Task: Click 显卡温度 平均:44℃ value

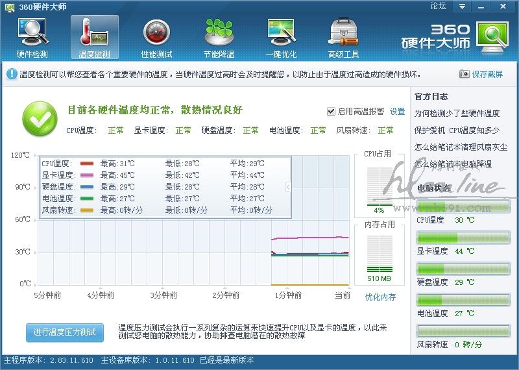Action: click(x=247, y=175)
